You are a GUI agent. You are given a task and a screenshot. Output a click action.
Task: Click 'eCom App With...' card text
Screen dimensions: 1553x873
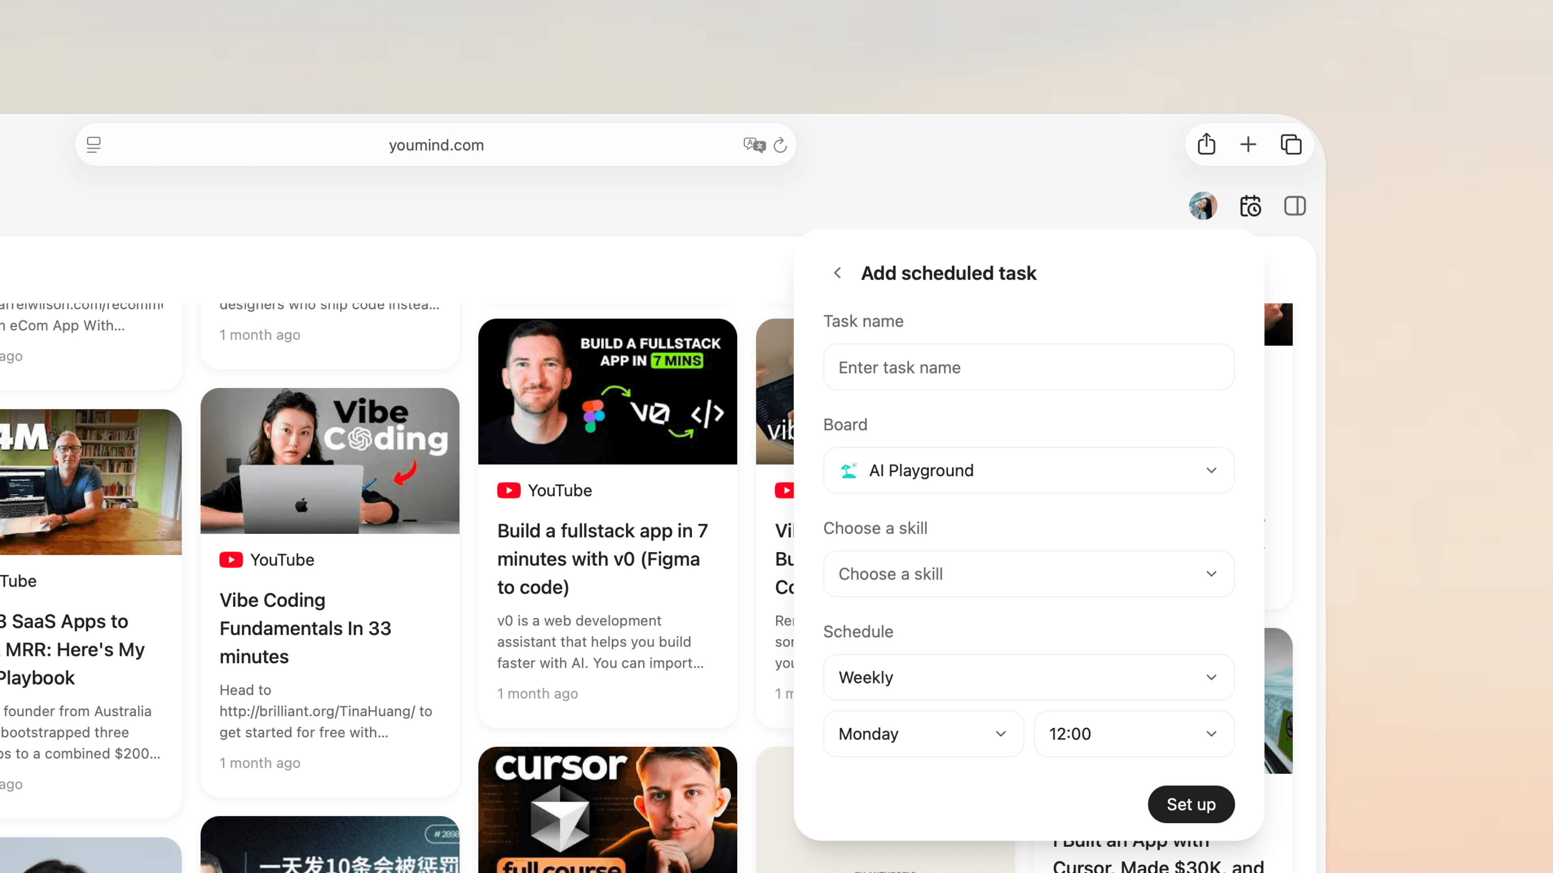coord(63,325)
